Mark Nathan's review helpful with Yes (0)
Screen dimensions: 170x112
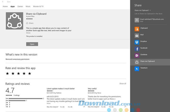click(62, 107)
